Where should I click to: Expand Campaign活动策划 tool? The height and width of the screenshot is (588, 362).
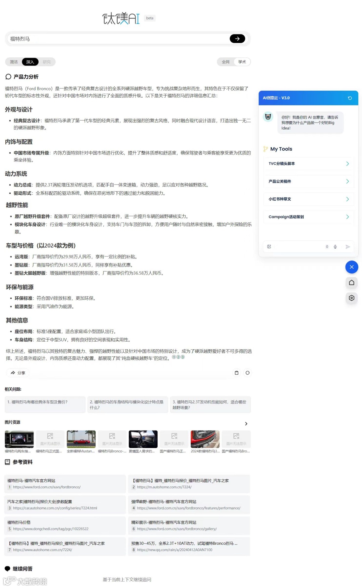click(308, 217)
